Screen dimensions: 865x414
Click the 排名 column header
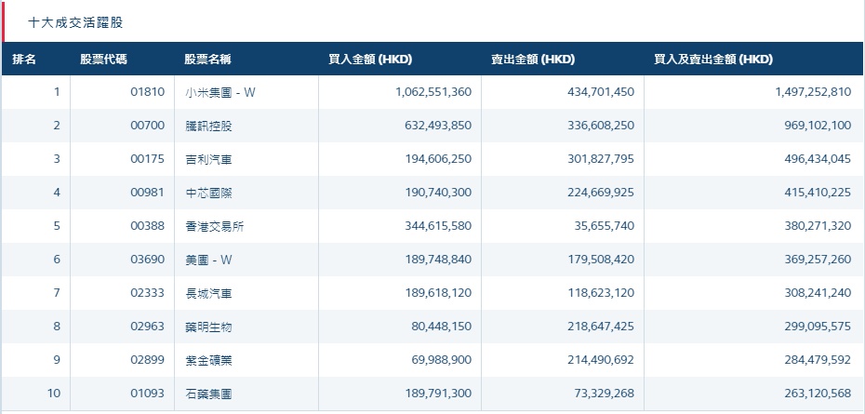(x=25, y=60)
